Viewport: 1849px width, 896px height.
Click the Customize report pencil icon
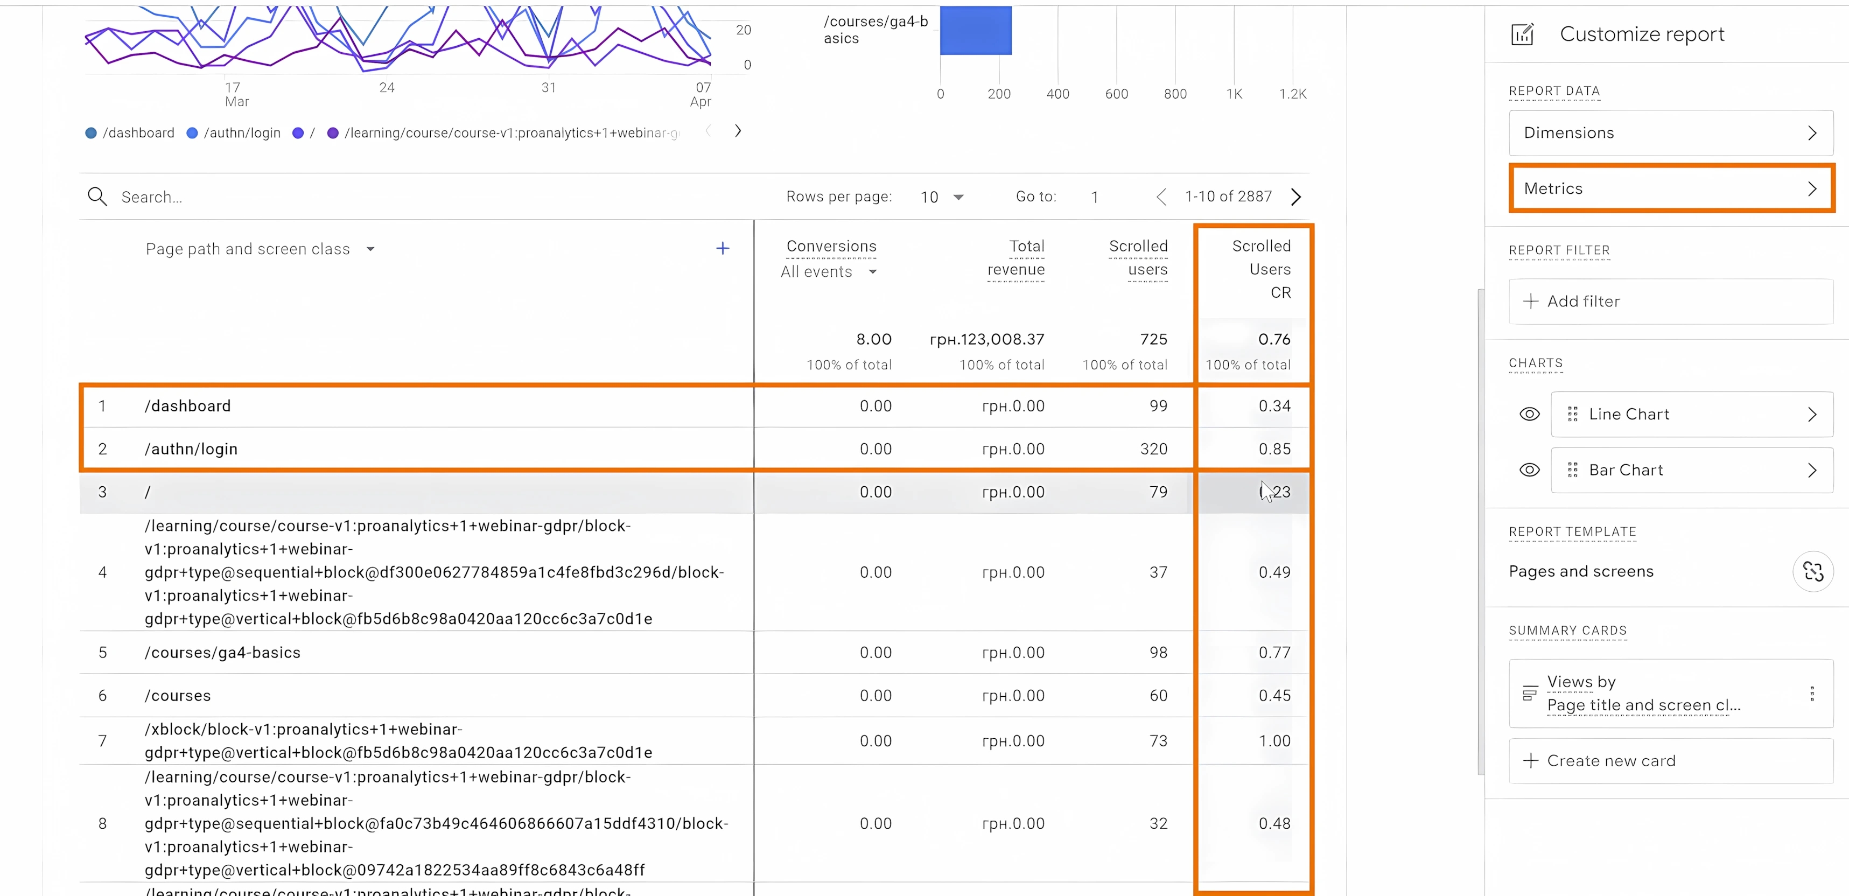pos(1522,34)
